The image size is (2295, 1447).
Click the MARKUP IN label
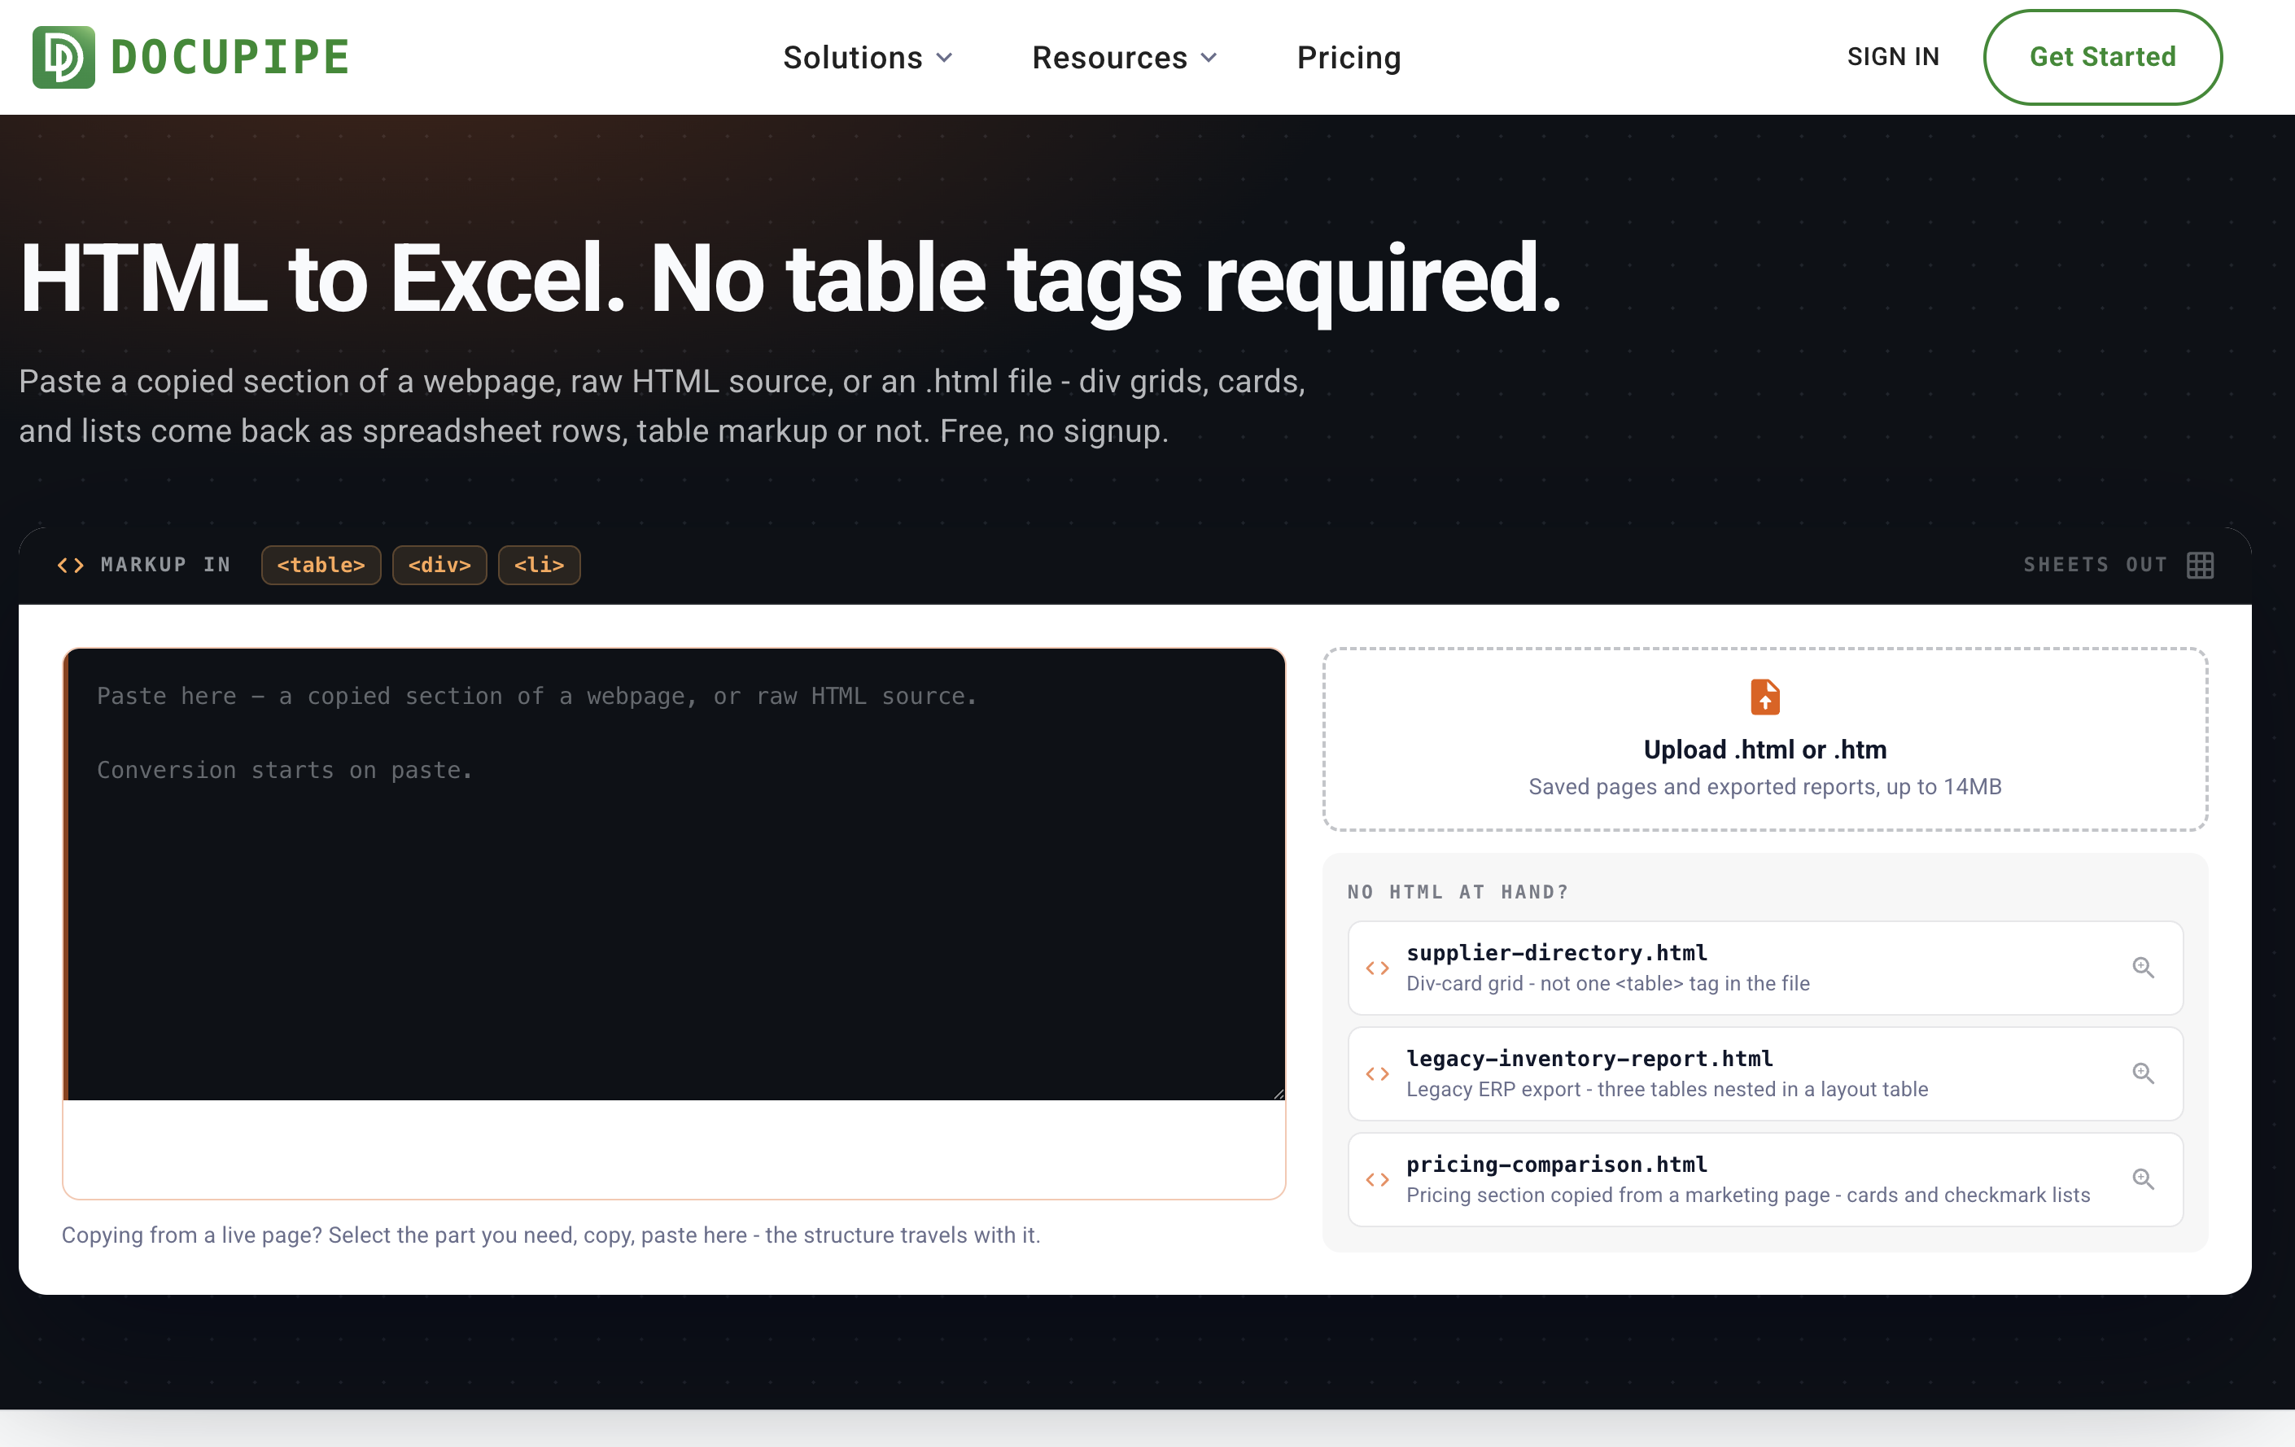(x=166, y=566)
